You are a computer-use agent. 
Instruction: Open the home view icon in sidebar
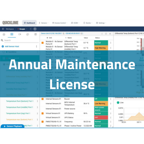4,34
